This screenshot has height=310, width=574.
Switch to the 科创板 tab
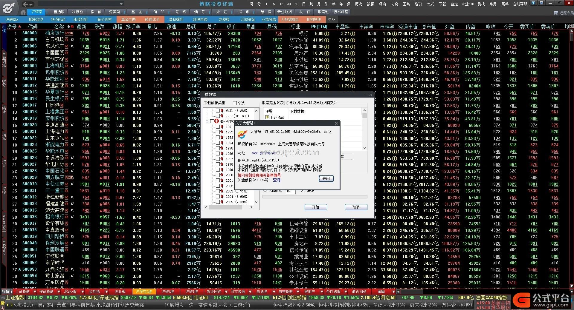(78, 12)
